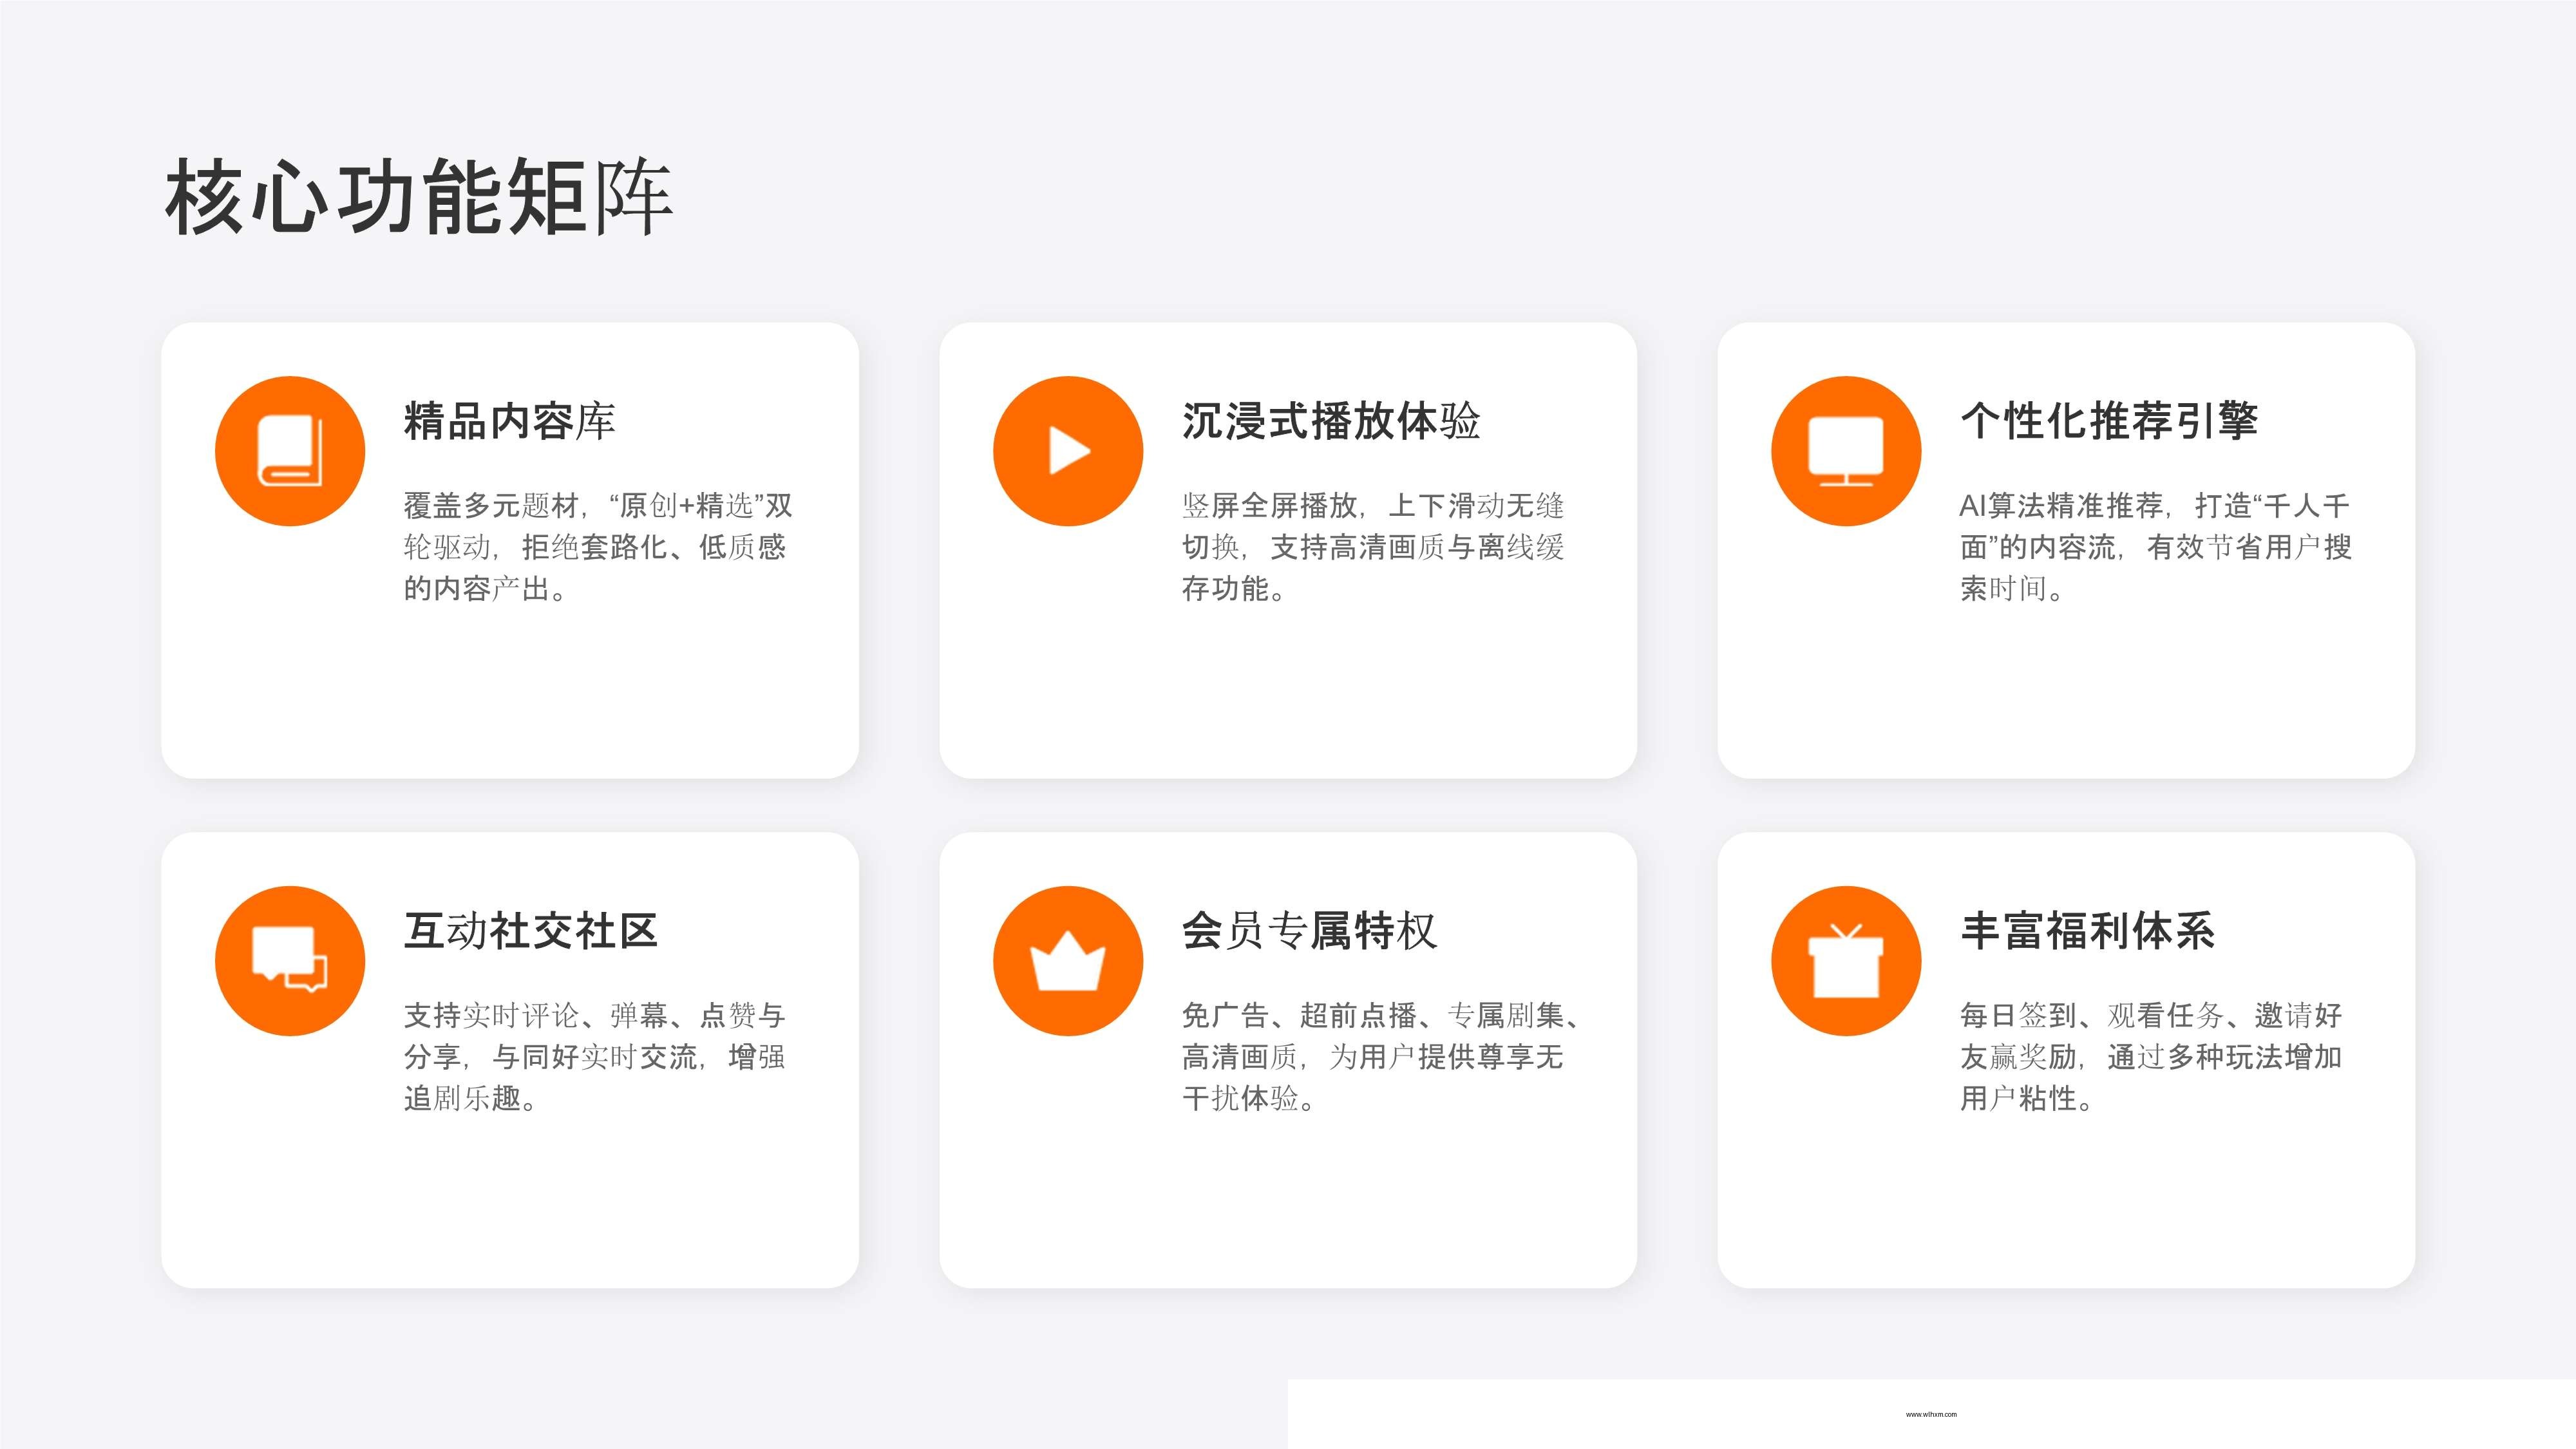Click the orange chat bubbles icon
The width and height of the screenshot is (2576, 1449).
point(290,961)
